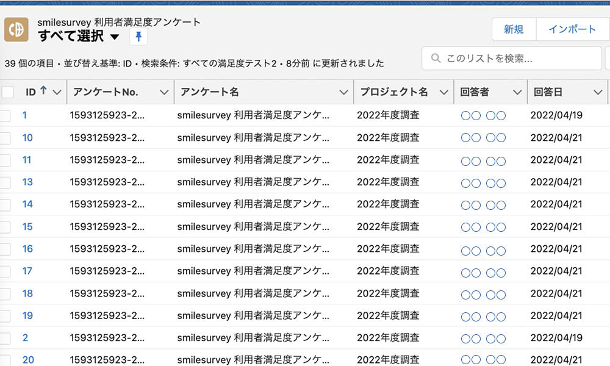Open record ID 18 link

(27, 293)
